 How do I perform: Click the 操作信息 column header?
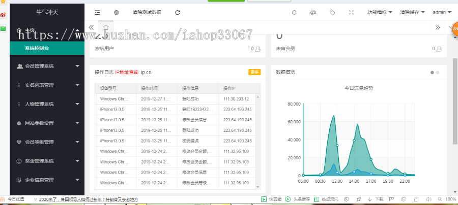197,88
